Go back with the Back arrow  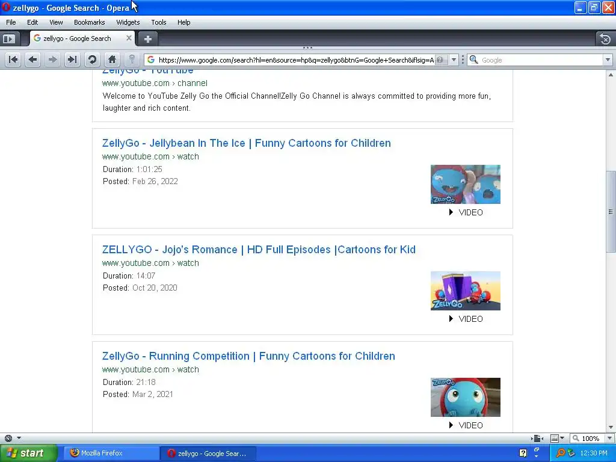(x=32, y=60)
